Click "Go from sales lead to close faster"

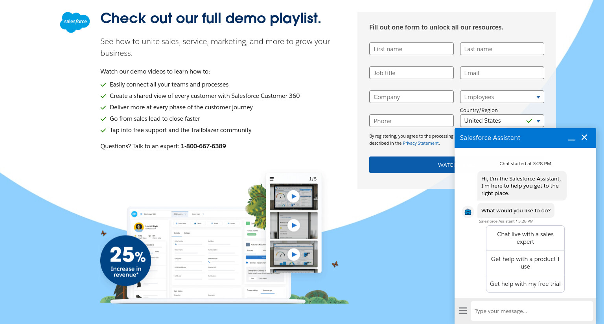(x=155, y=119)
